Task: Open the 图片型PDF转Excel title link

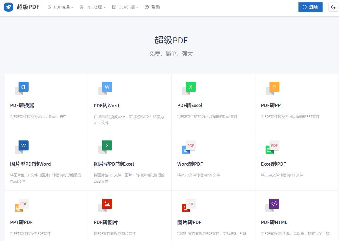Action: [114, 164]
